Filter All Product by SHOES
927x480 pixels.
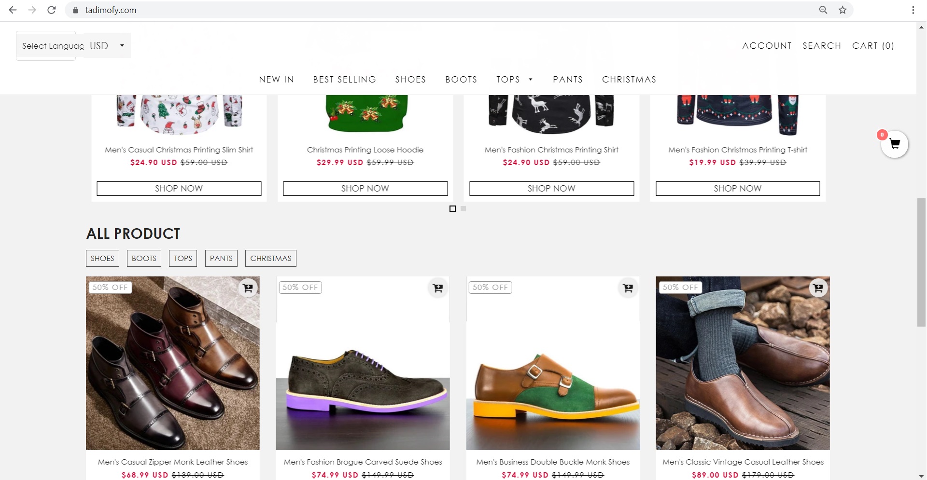[x=102, y=258]
